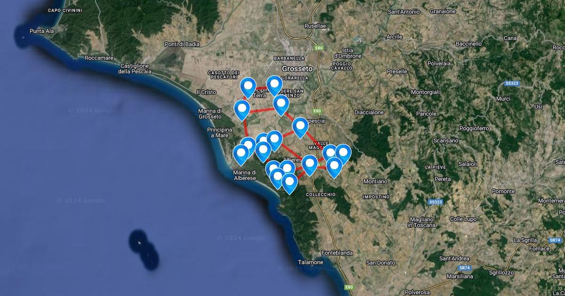Click the Arcille label

394,36
